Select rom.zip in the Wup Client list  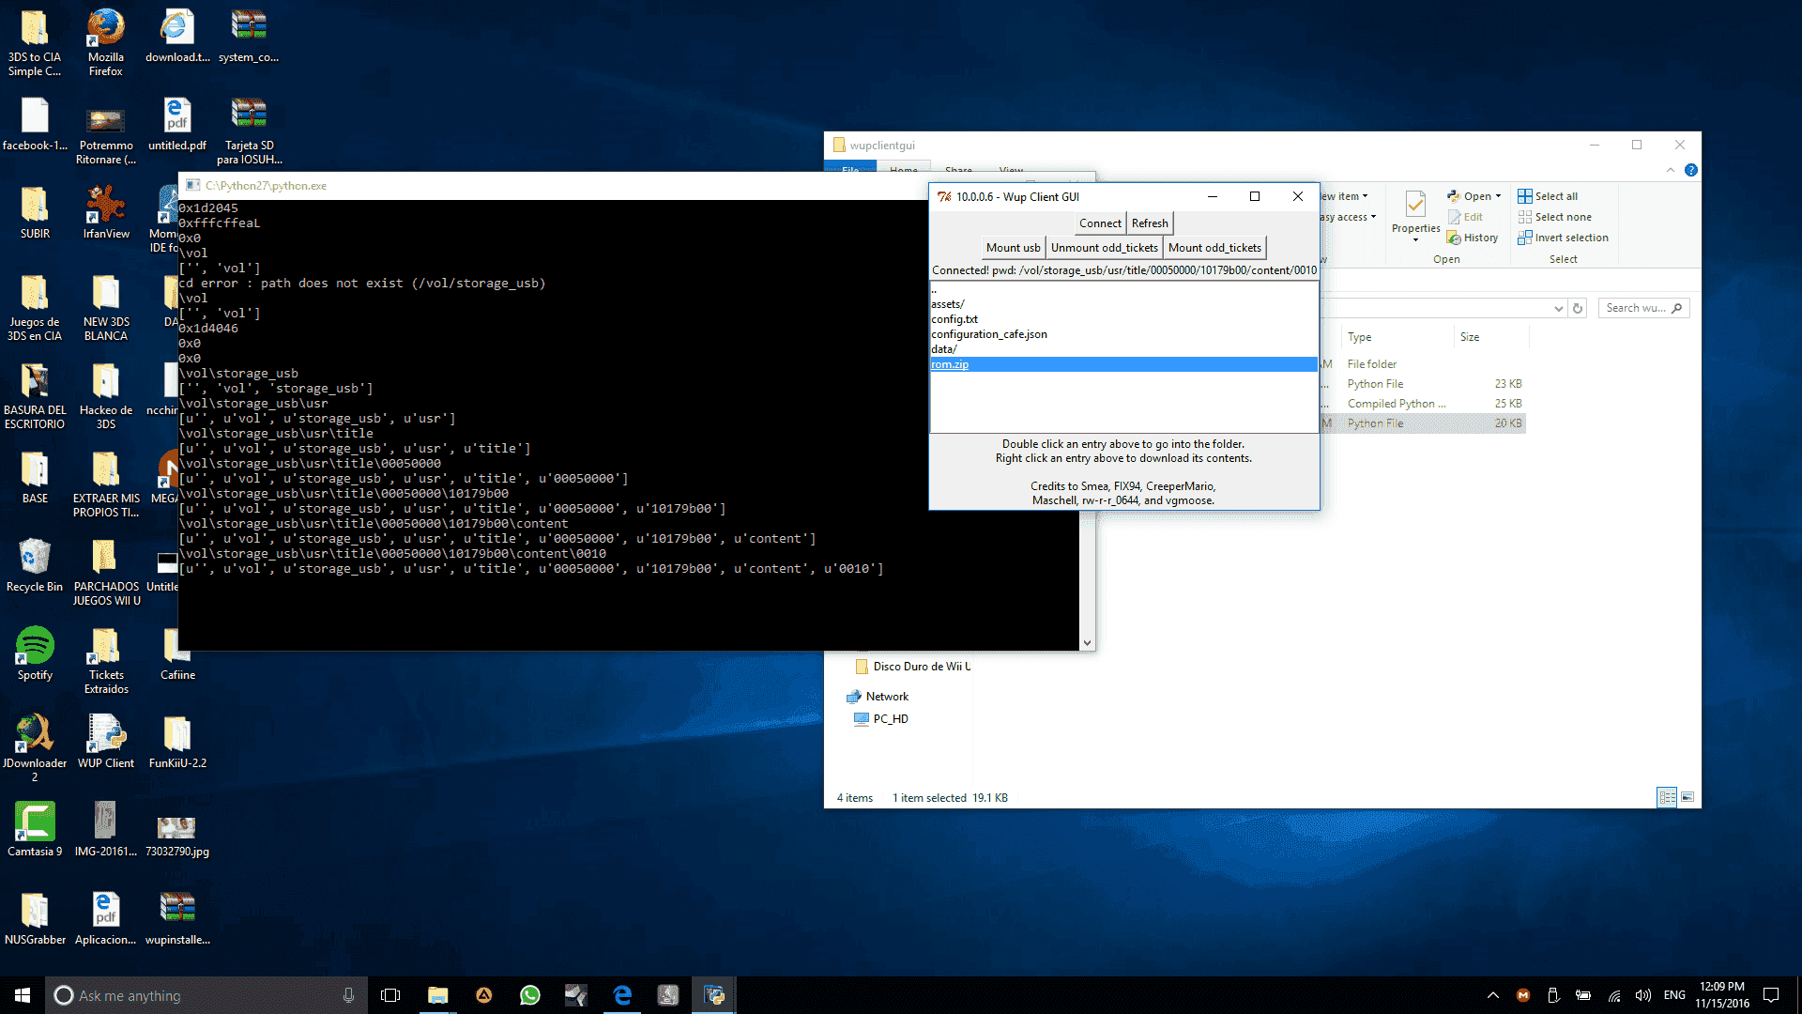pyautogui.click(x=1123, y=364)
